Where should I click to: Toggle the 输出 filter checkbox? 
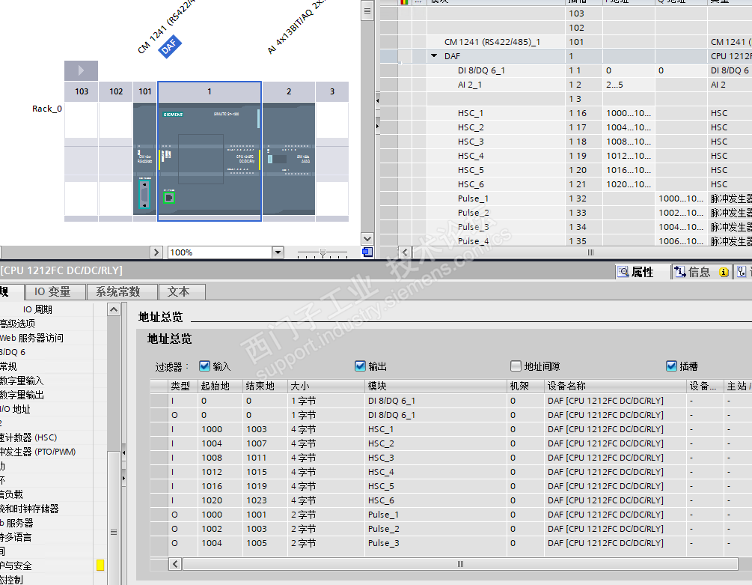tap(360, 366)
